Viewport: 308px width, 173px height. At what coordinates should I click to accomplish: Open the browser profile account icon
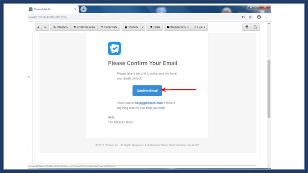(259, 17)
